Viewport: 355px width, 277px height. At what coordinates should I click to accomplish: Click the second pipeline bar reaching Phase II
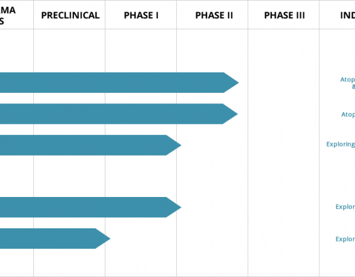119,114
